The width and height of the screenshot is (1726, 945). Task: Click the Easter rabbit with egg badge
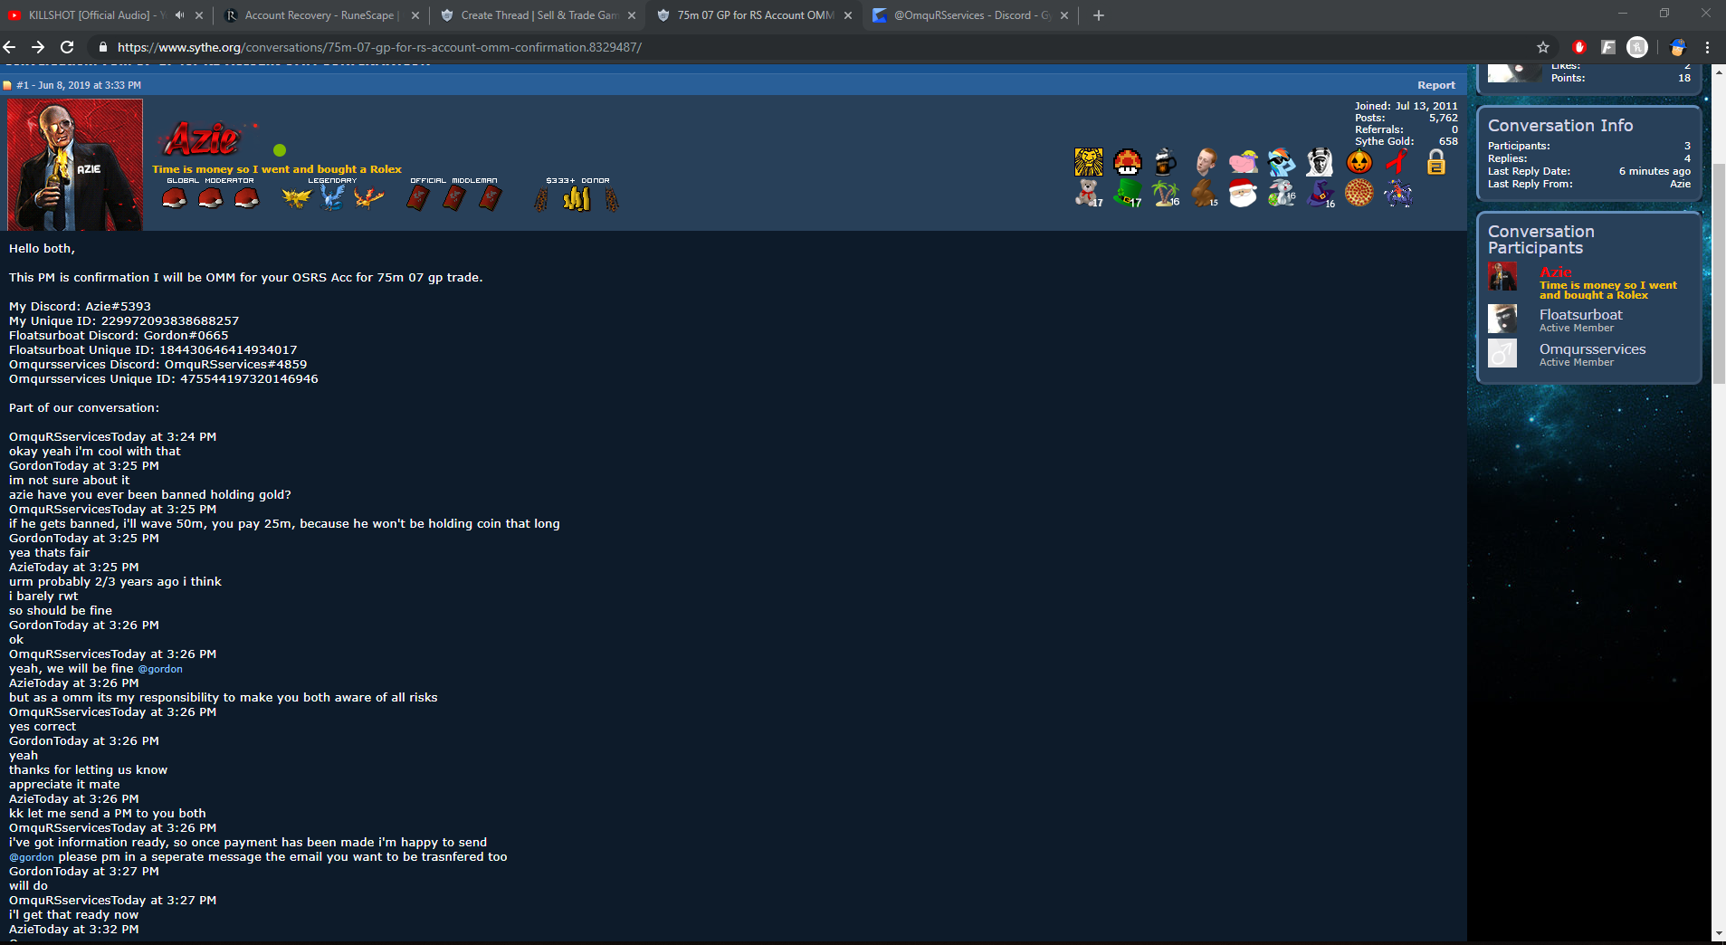tap(1282, 193)
